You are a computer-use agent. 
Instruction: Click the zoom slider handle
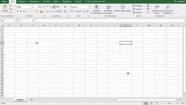tap(169, 103)
